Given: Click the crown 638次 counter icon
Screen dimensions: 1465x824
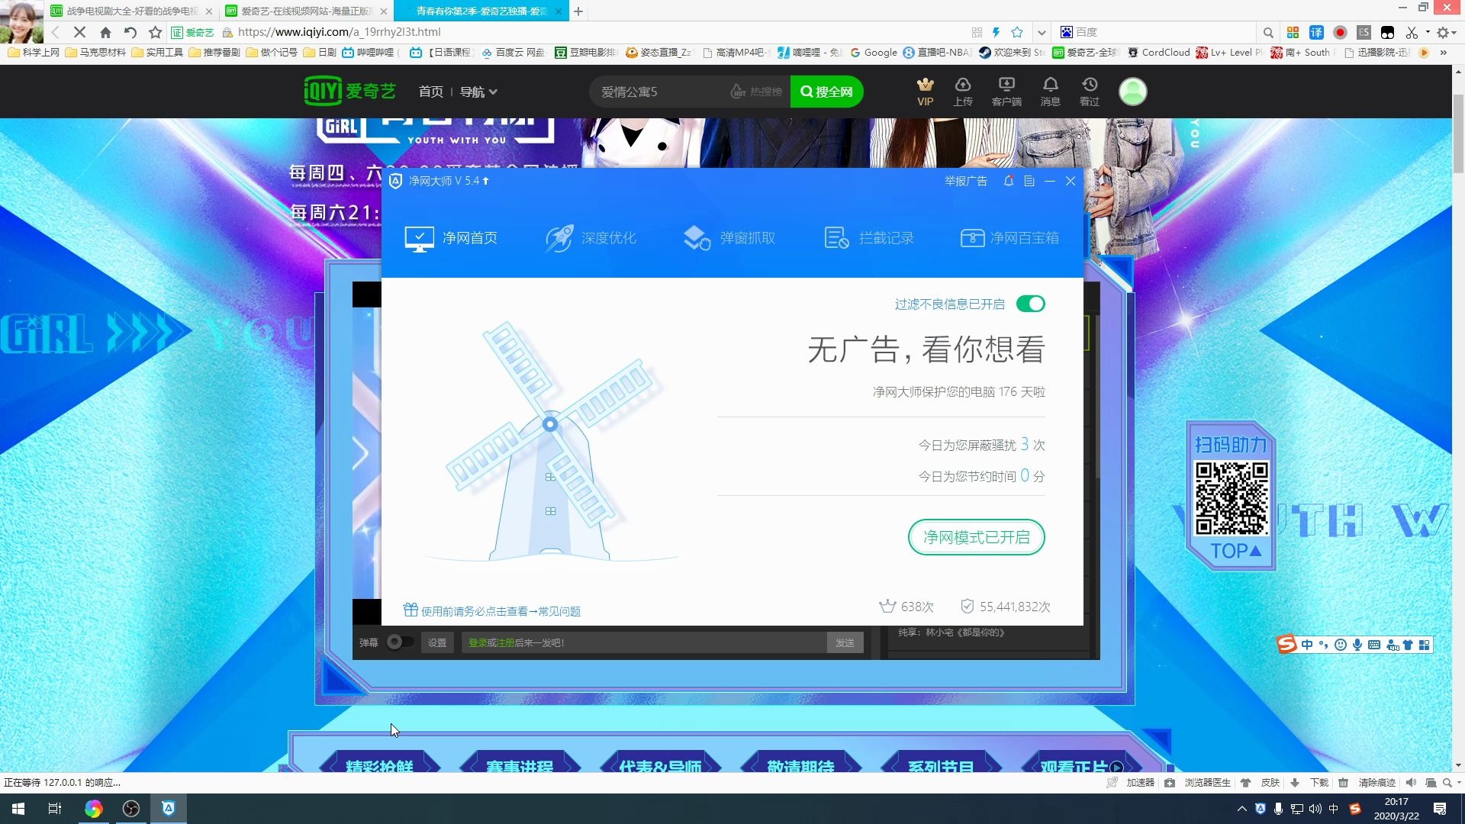Looking at the screenshot, I should pyautogui.click(x=887, y=607).
